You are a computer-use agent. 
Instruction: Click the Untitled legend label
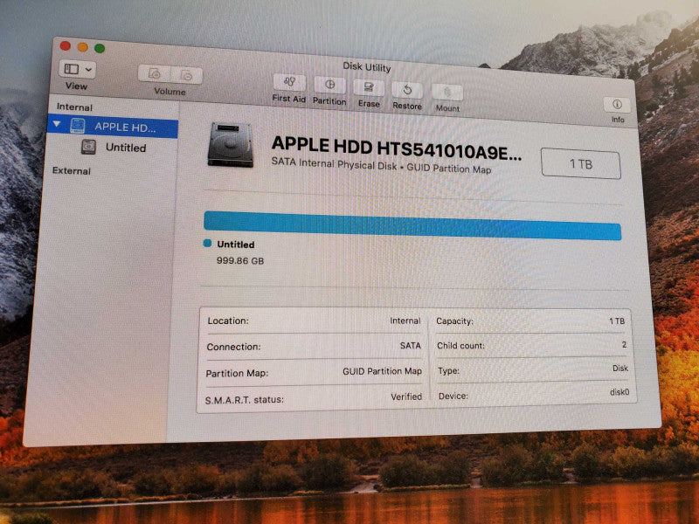tap(236, 245)
